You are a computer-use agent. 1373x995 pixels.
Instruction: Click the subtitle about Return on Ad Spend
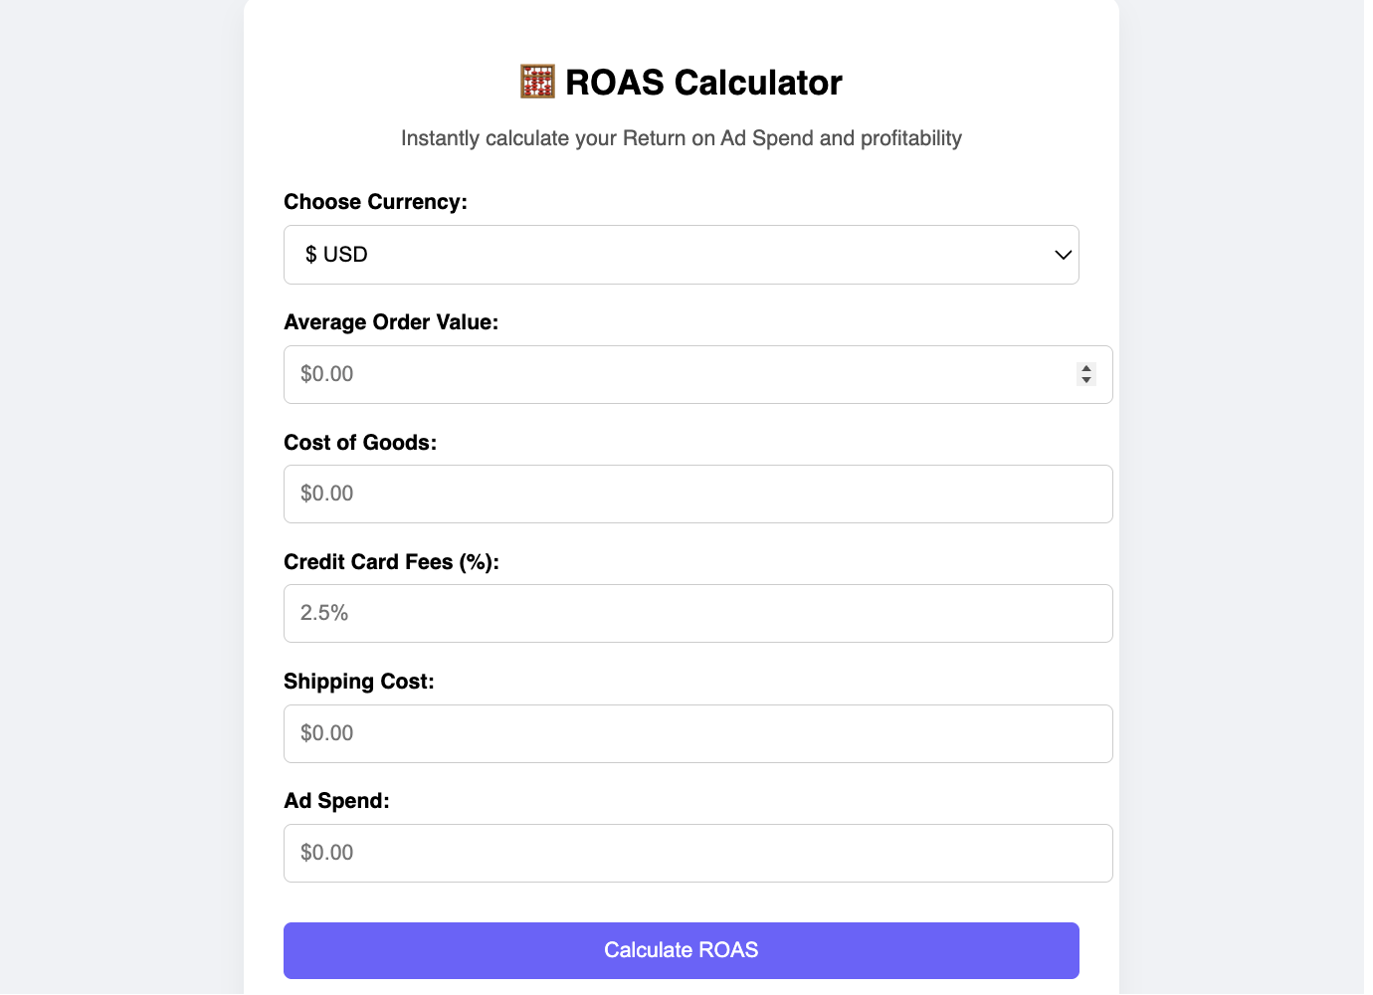coord(682,138)
